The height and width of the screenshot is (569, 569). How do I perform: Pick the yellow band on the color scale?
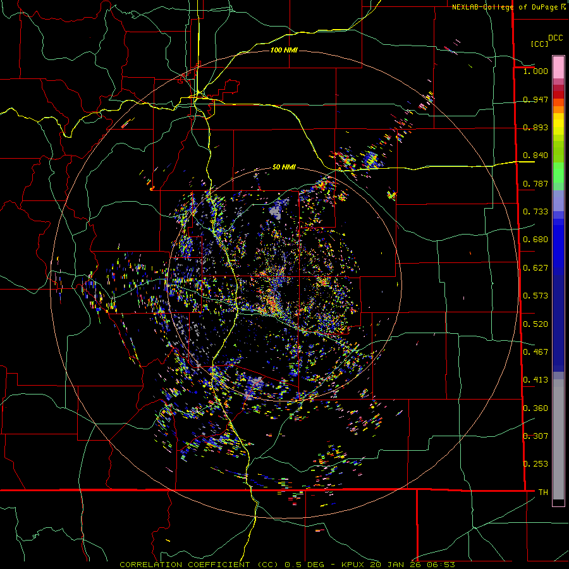point(558,124)
